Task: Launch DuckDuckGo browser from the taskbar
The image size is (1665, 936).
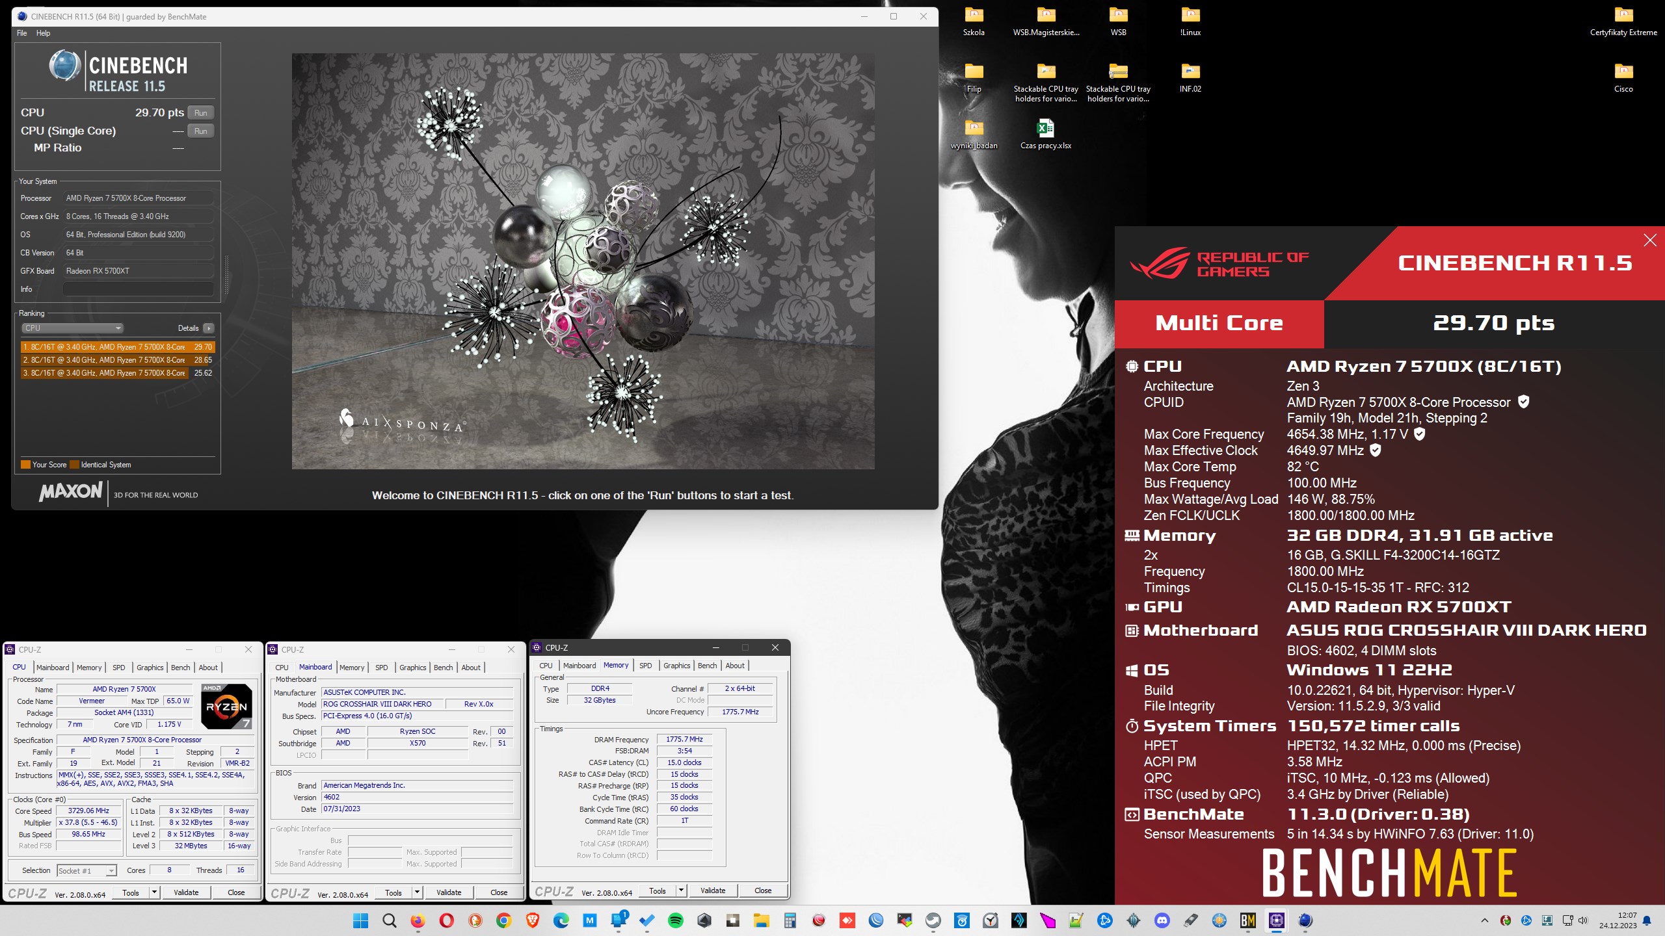Action: click(x=475, y=920)
